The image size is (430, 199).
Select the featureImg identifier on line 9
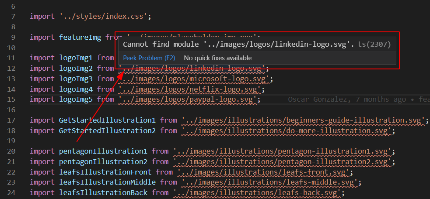80,37
